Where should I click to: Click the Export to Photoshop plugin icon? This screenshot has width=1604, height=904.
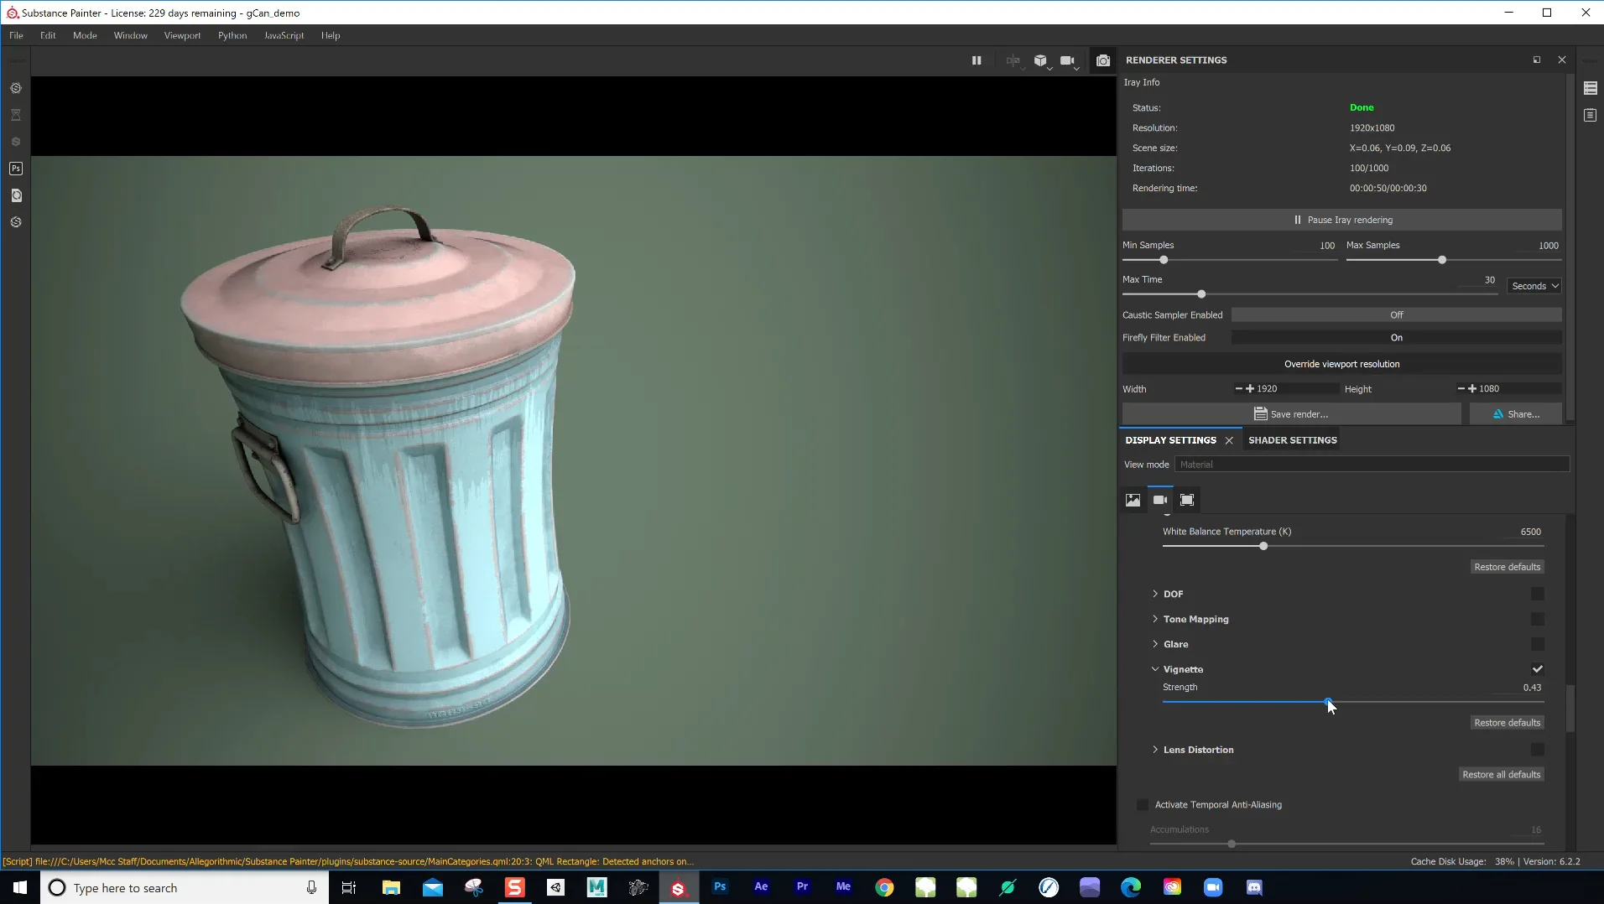[x=16, y=169]
